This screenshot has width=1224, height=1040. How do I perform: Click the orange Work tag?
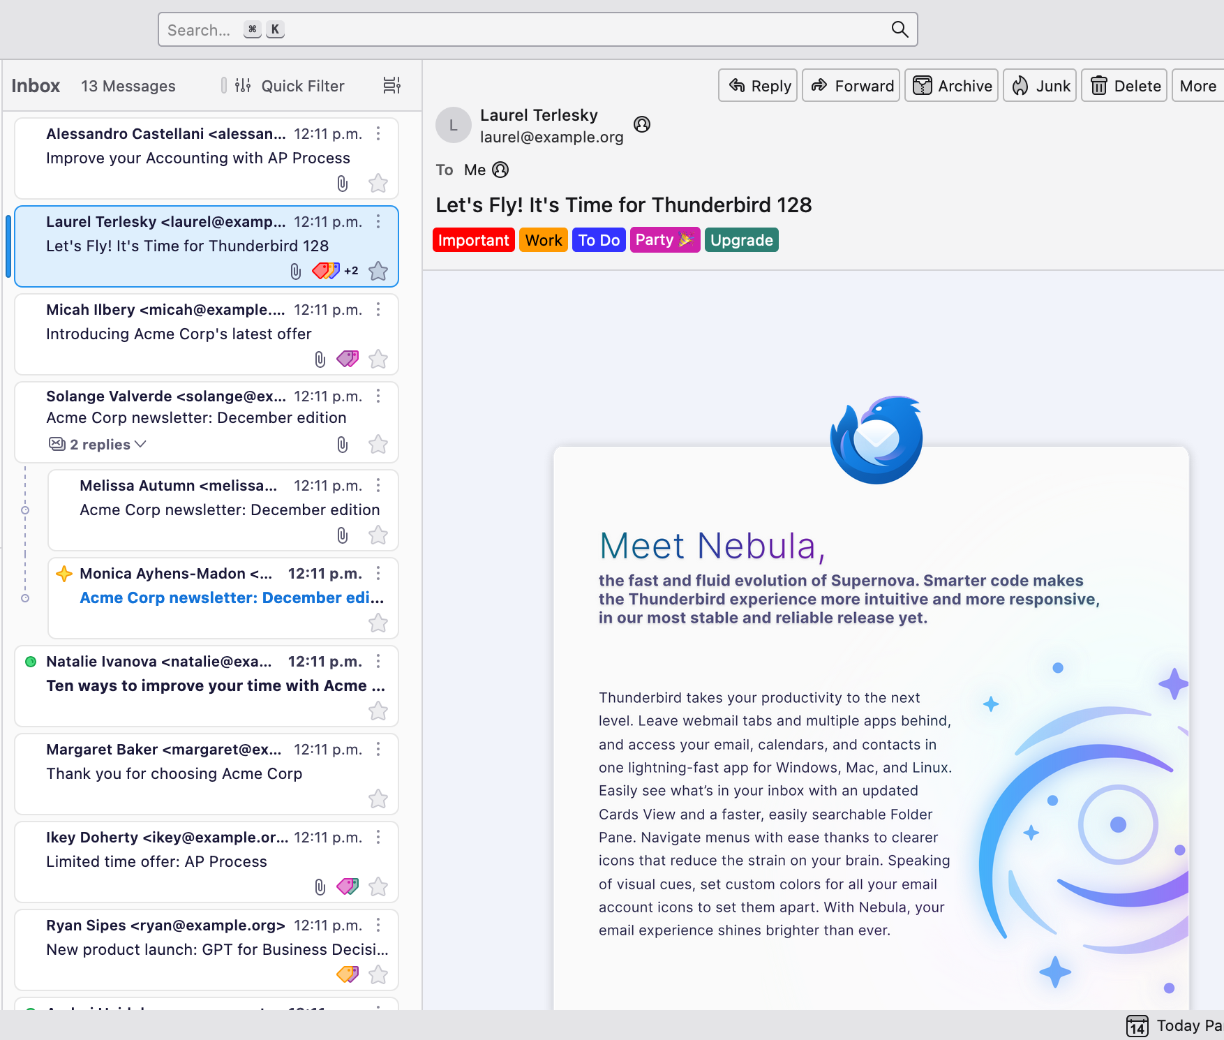[544, 240]
